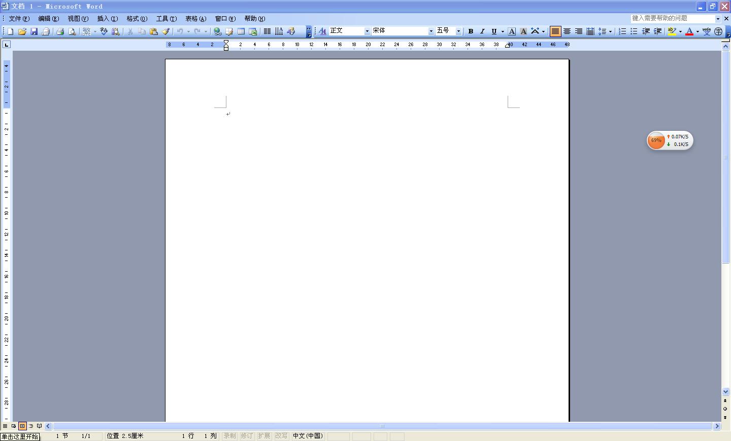The image size is (731, 441).
Task: Paste from clipboard icon
Action: point(153,31)
